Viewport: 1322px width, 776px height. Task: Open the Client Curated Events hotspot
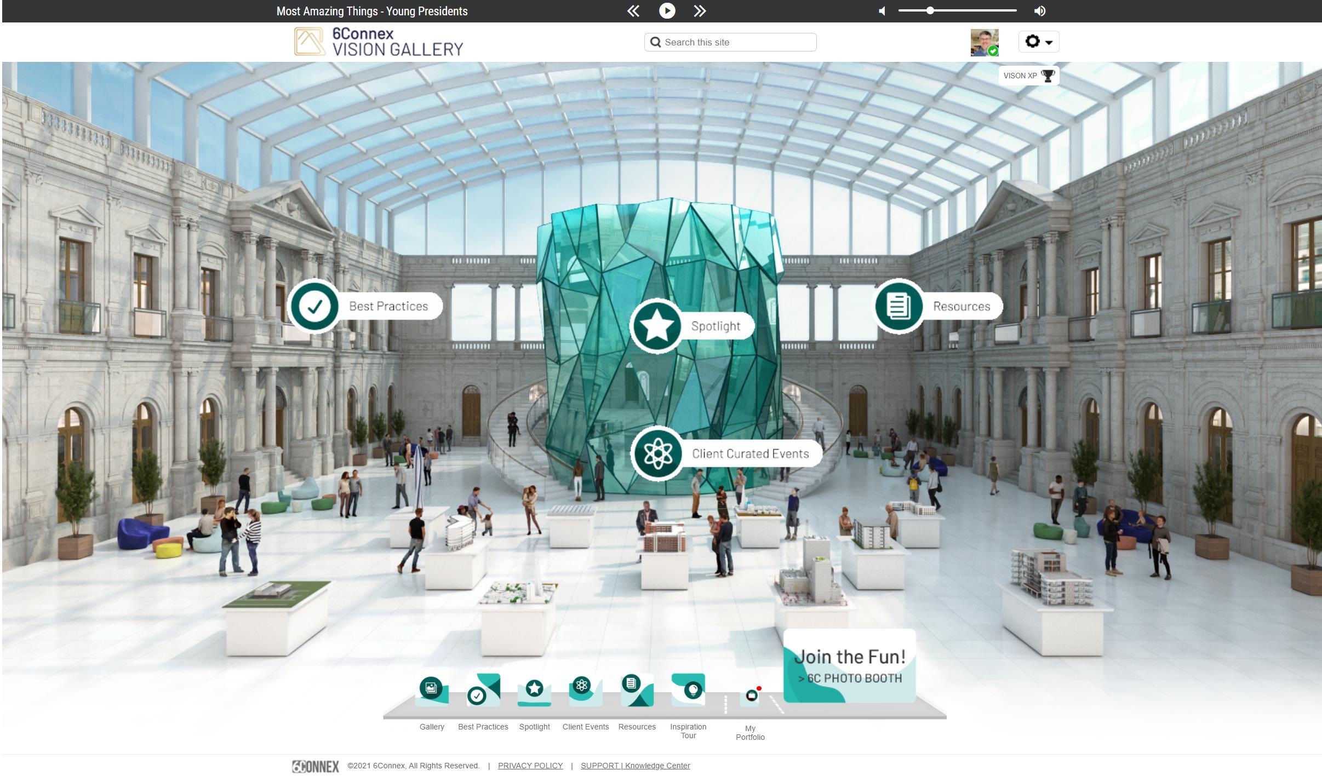tap(657, 453)
